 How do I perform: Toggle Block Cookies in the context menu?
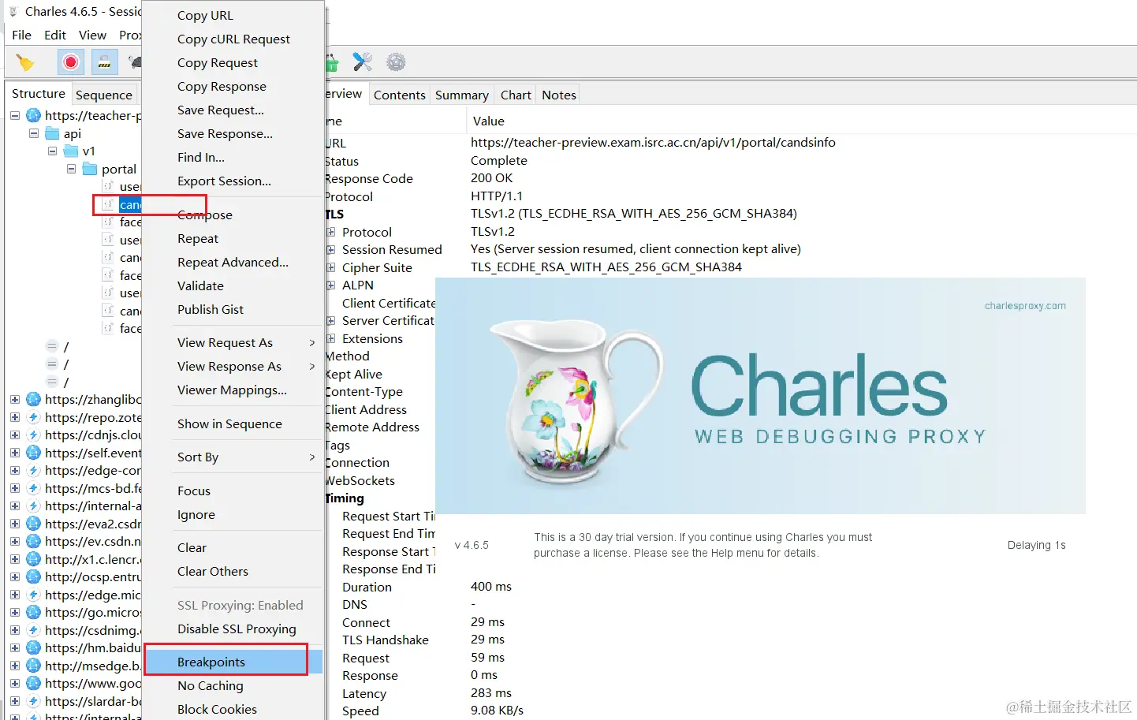pyautogui.click(x=233, y=709)
